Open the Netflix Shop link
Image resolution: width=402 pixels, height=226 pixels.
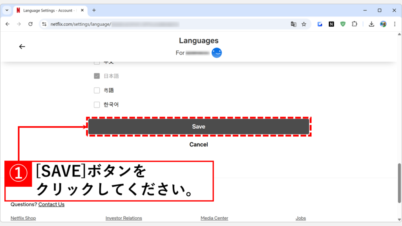click(23, 218)
